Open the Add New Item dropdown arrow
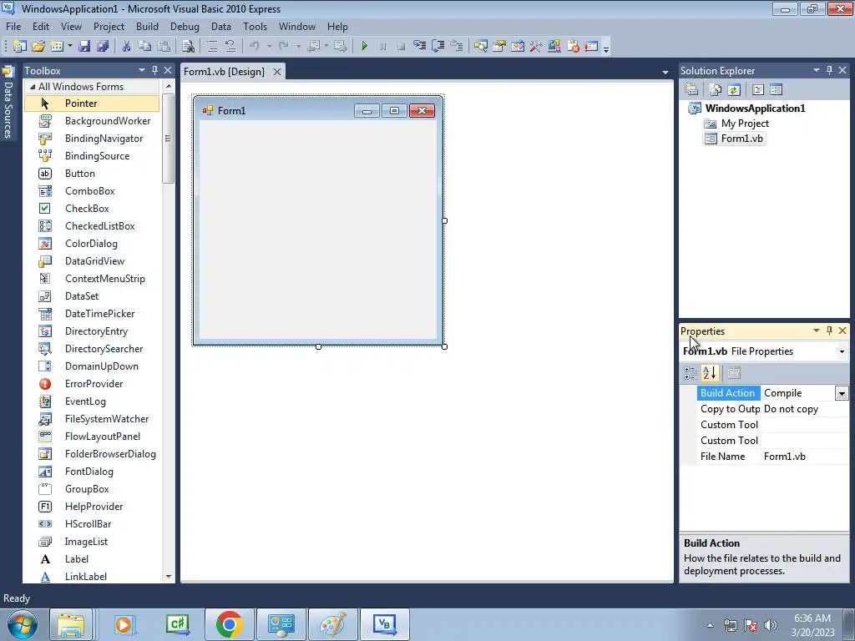The width and height of the screenshot is (855, 641). (x=70, y=47)
